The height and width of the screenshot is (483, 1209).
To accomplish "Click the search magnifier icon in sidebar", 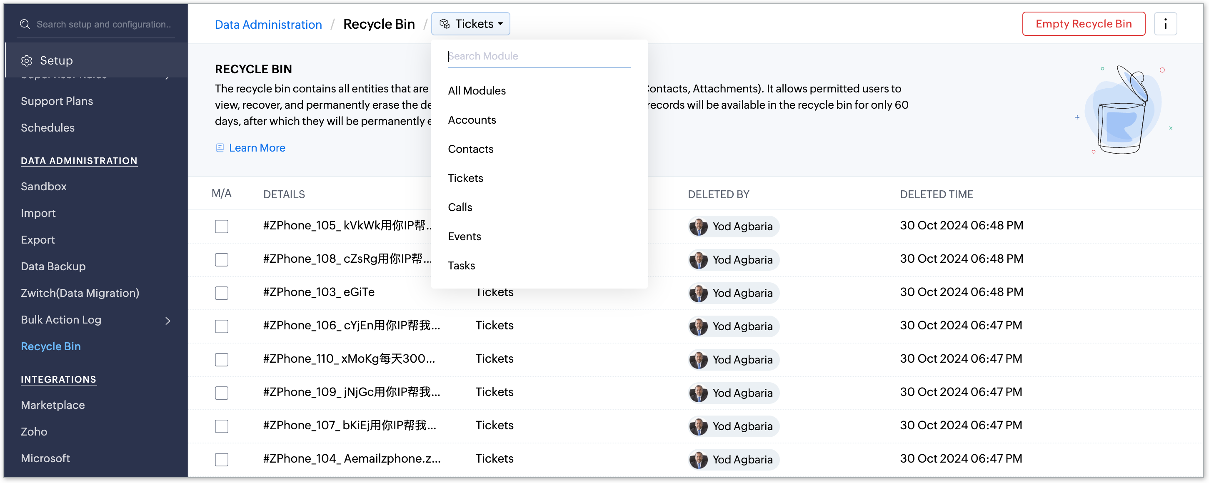I will (x=25, y=25).
